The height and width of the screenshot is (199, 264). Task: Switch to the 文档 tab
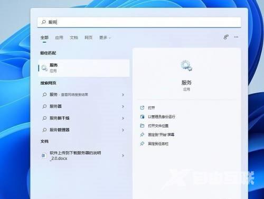click(x=74, y=37)
